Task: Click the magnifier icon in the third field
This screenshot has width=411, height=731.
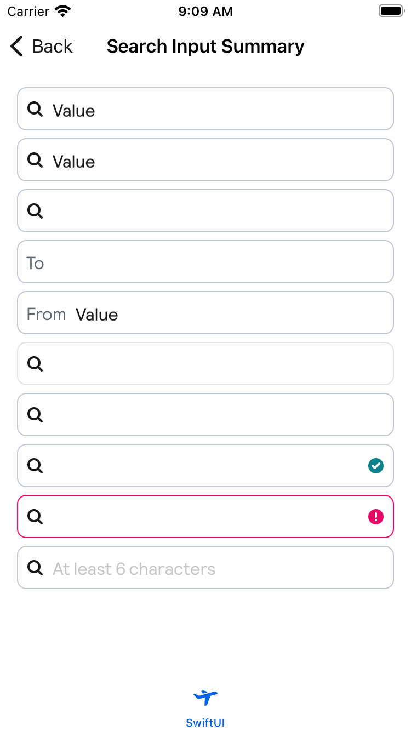Action: coord(35,211)
